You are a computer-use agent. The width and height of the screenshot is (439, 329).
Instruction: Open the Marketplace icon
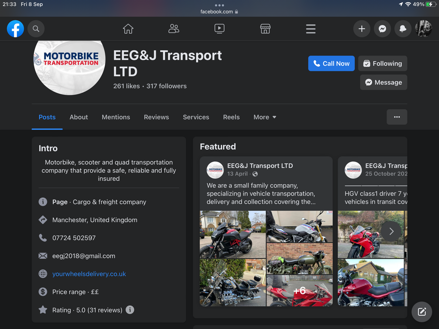point(265,29)
